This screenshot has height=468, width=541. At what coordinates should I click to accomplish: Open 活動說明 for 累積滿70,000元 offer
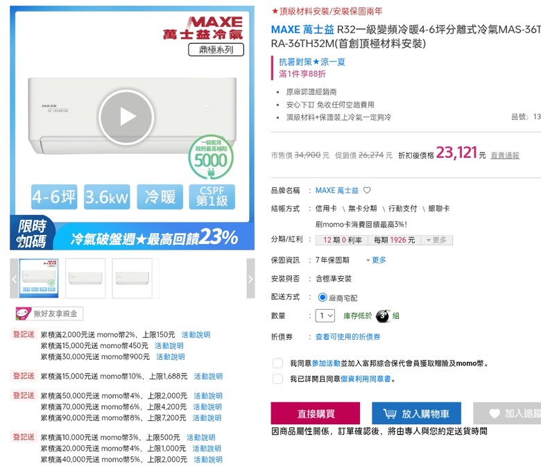coord(207,406)
